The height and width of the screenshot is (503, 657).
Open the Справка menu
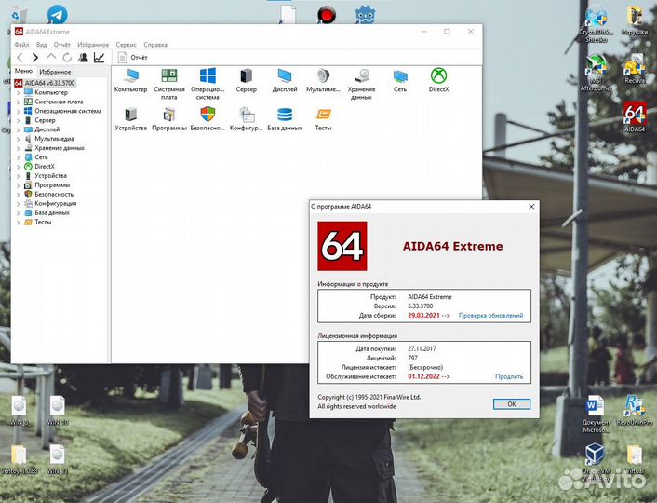pos(155,45)
